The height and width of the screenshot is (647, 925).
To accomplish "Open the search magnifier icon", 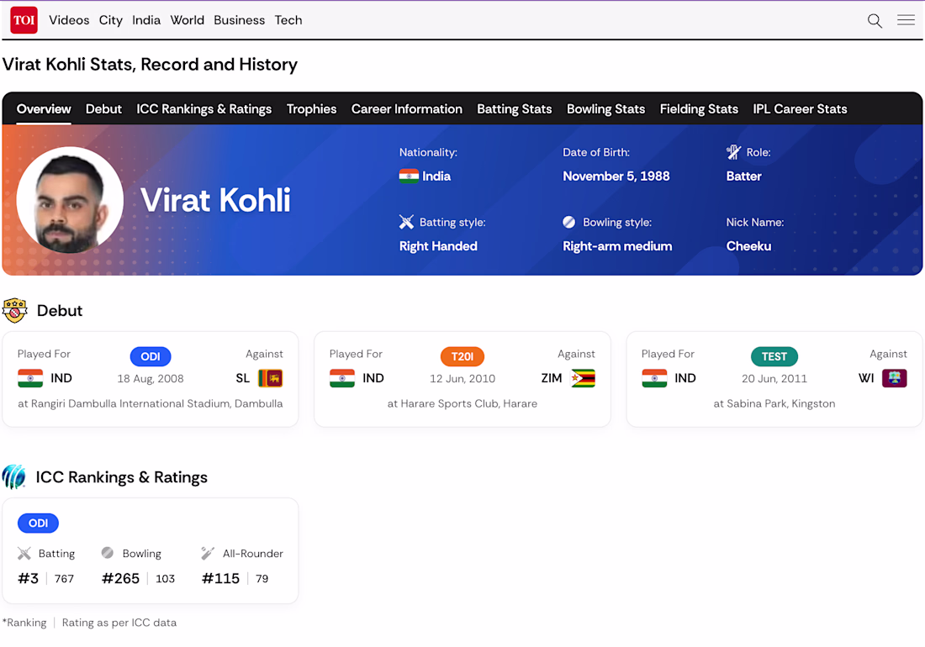I will [875, 21].
